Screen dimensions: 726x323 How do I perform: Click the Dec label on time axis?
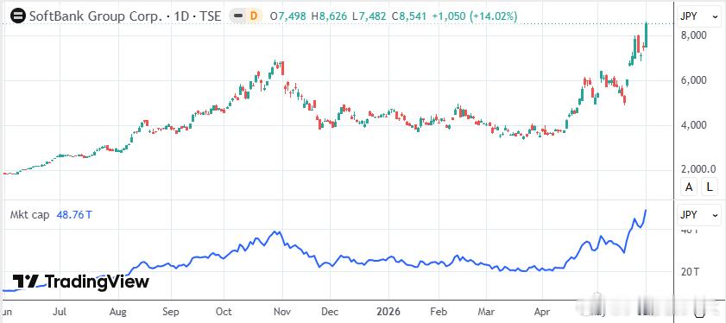[330, 311]
